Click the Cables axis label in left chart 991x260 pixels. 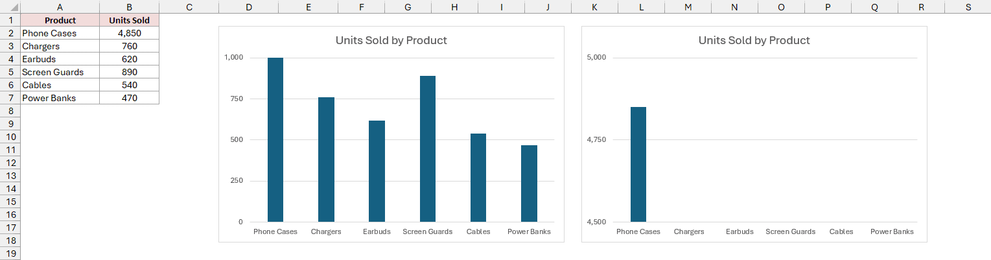click(x=478, y=231)
